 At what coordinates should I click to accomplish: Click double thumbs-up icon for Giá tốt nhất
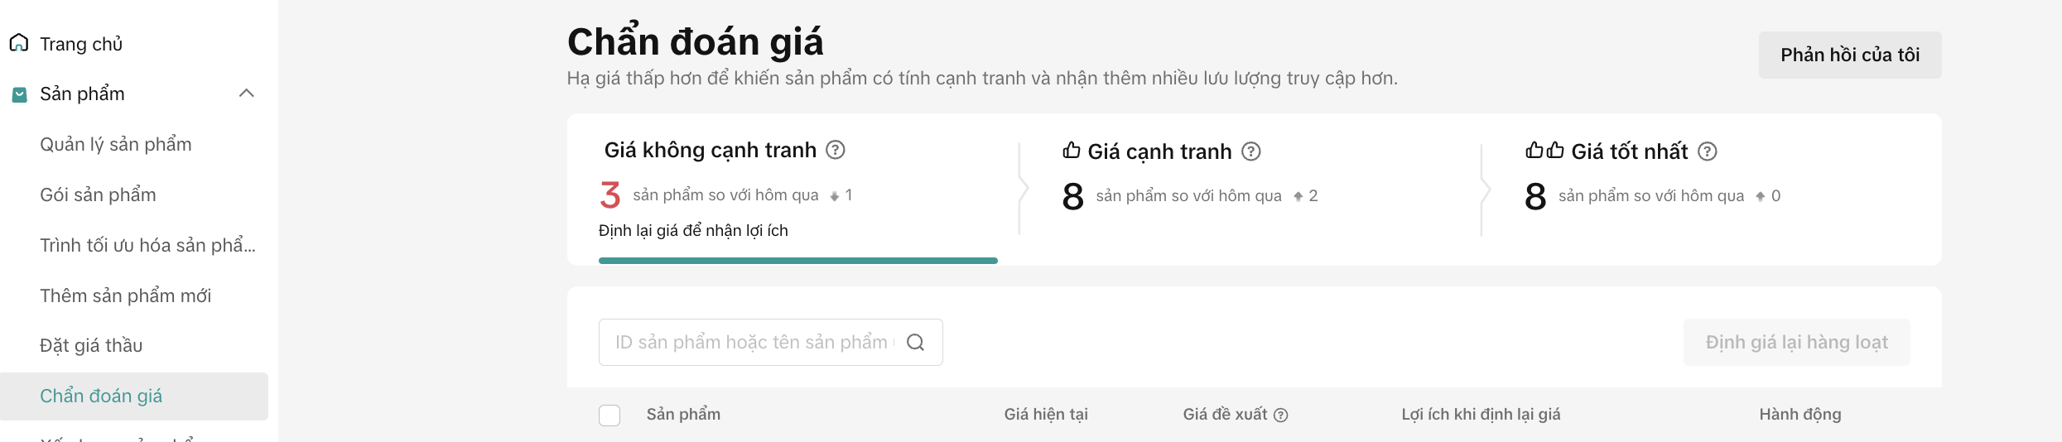point(1544,151)
